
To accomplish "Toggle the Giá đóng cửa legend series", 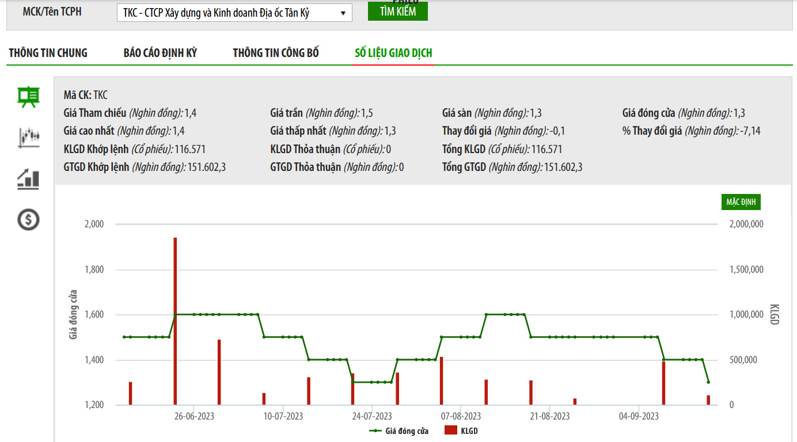I will [x=400, y=431].
